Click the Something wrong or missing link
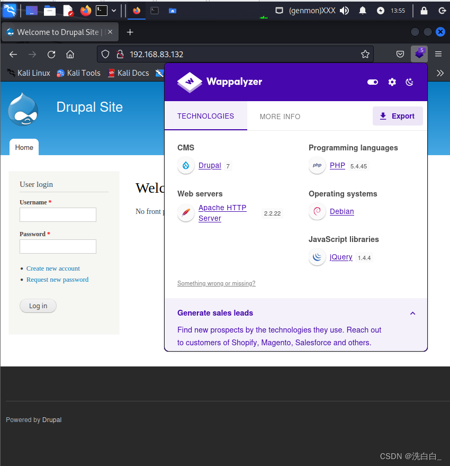The height and width of the screenshot is (466, 450). click(x=216, y=283)
